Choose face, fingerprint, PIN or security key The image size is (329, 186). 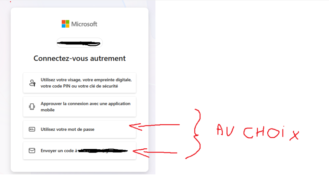(x=80, y=83)
